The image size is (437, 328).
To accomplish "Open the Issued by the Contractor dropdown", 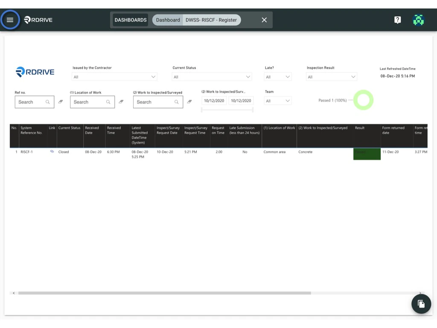I will (114, 77).
